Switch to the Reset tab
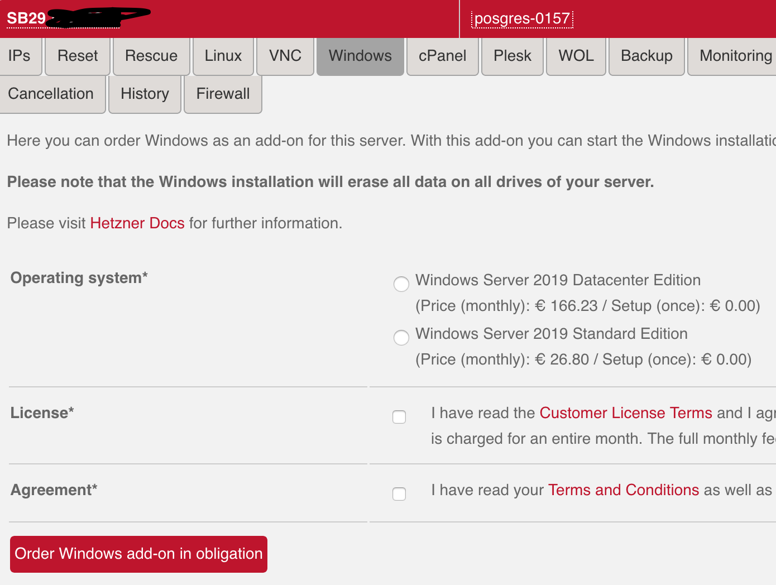 [78, 56]
